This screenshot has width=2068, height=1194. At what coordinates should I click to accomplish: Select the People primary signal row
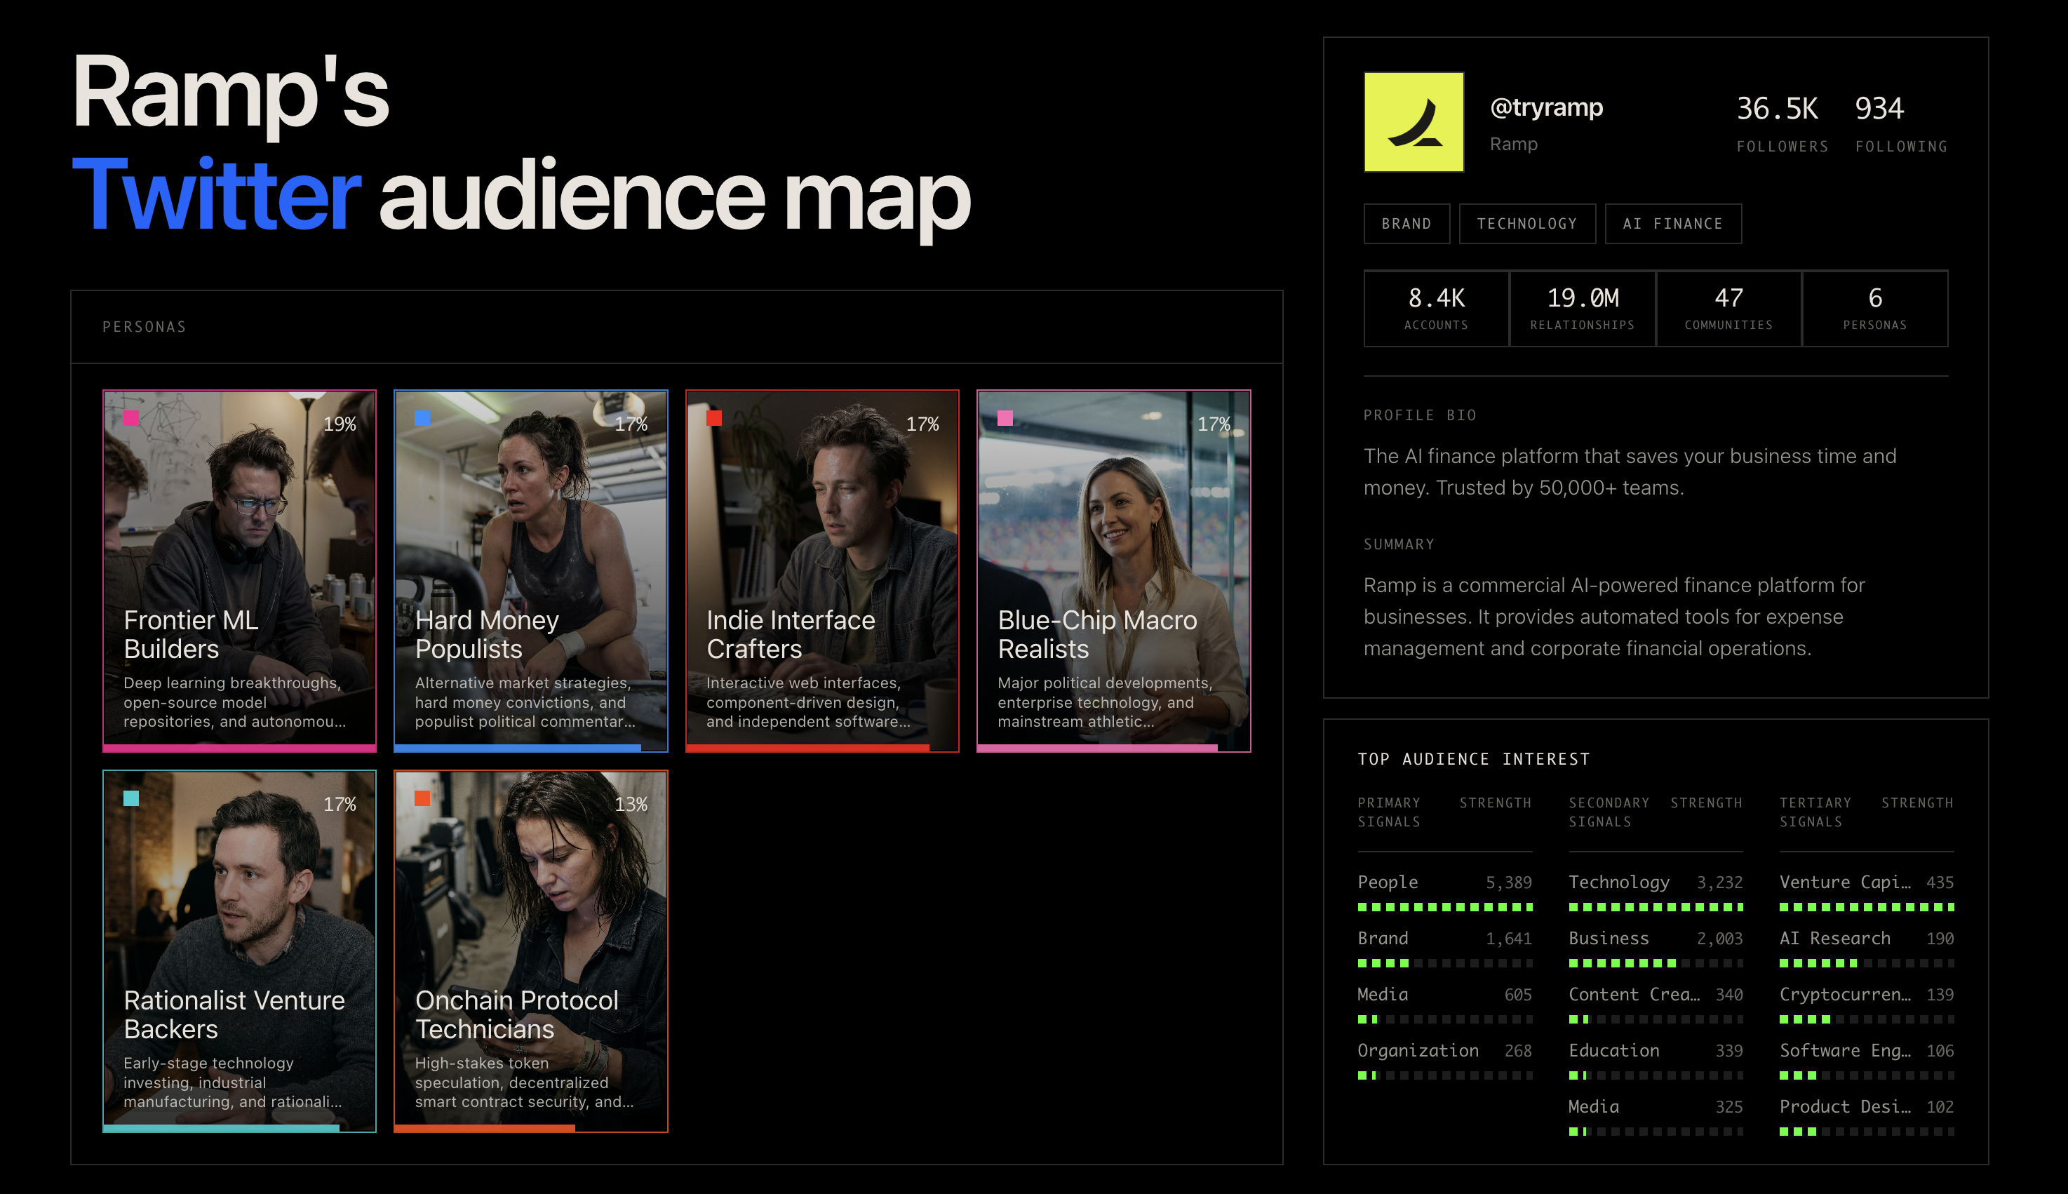click(x=1445, y=892)
